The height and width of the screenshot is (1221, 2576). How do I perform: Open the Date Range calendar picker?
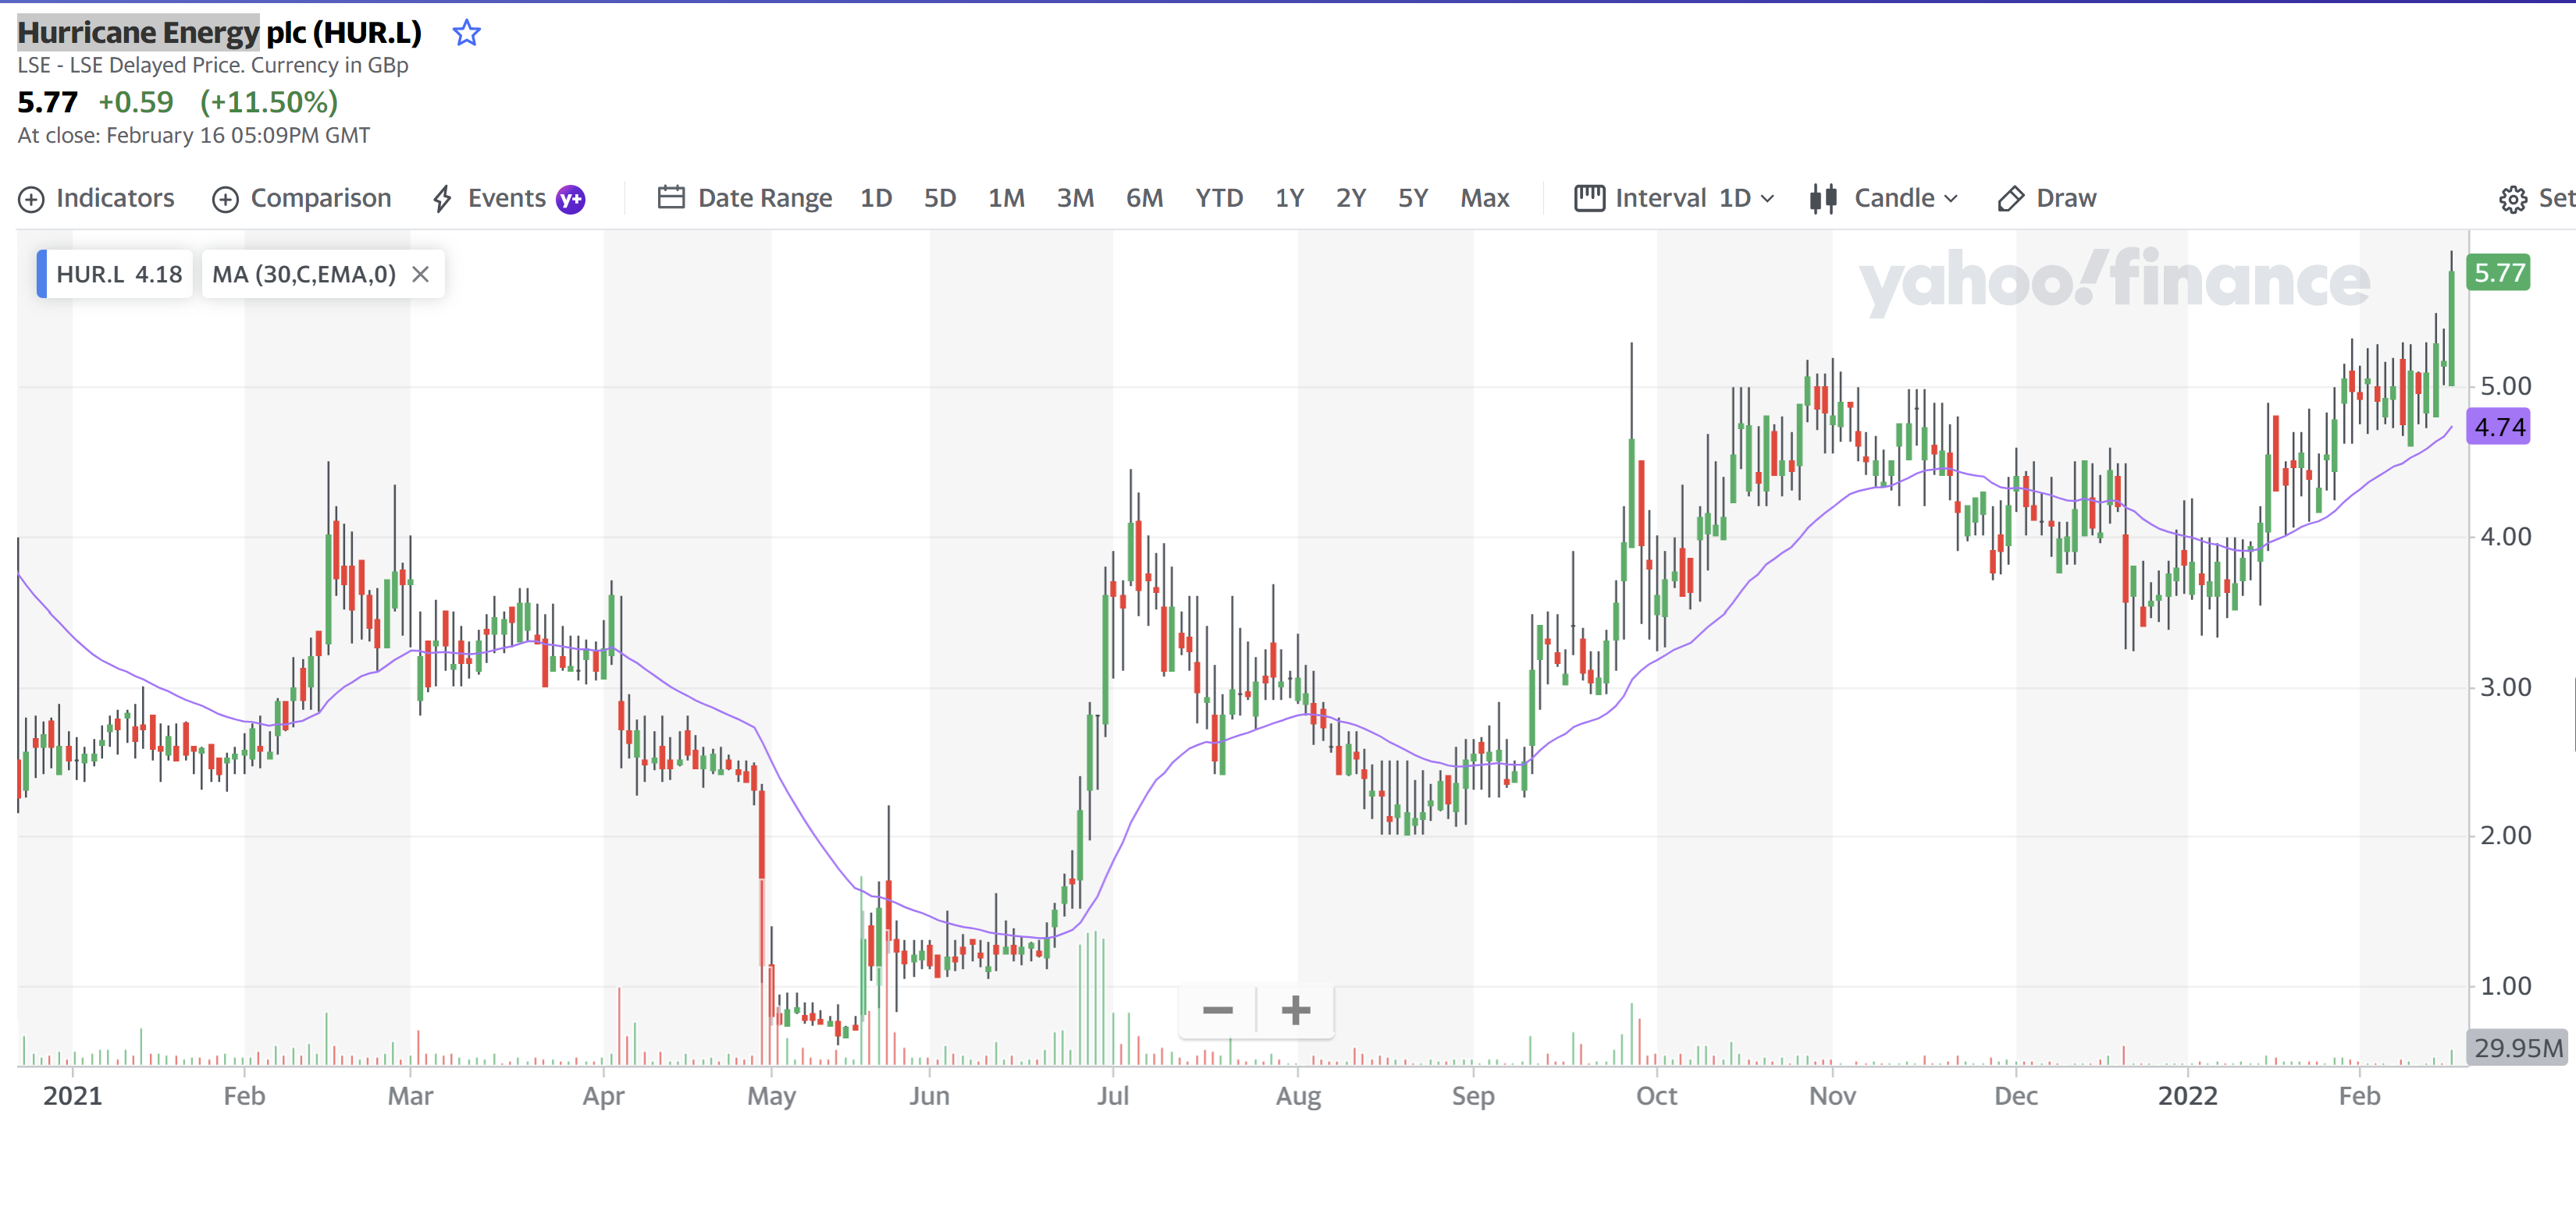pyautogui.click(x=744, y=198)
